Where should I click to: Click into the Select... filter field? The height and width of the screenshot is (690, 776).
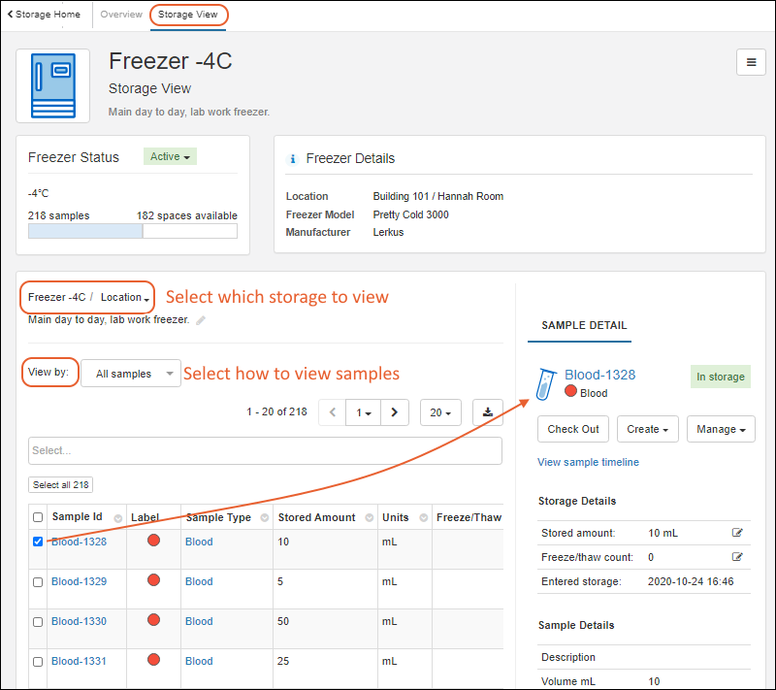[265, 450]
